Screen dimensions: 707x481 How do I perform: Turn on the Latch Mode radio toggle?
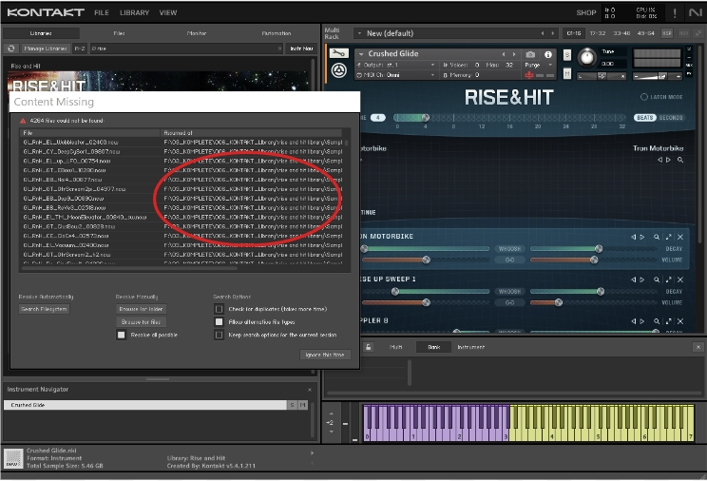644,97
